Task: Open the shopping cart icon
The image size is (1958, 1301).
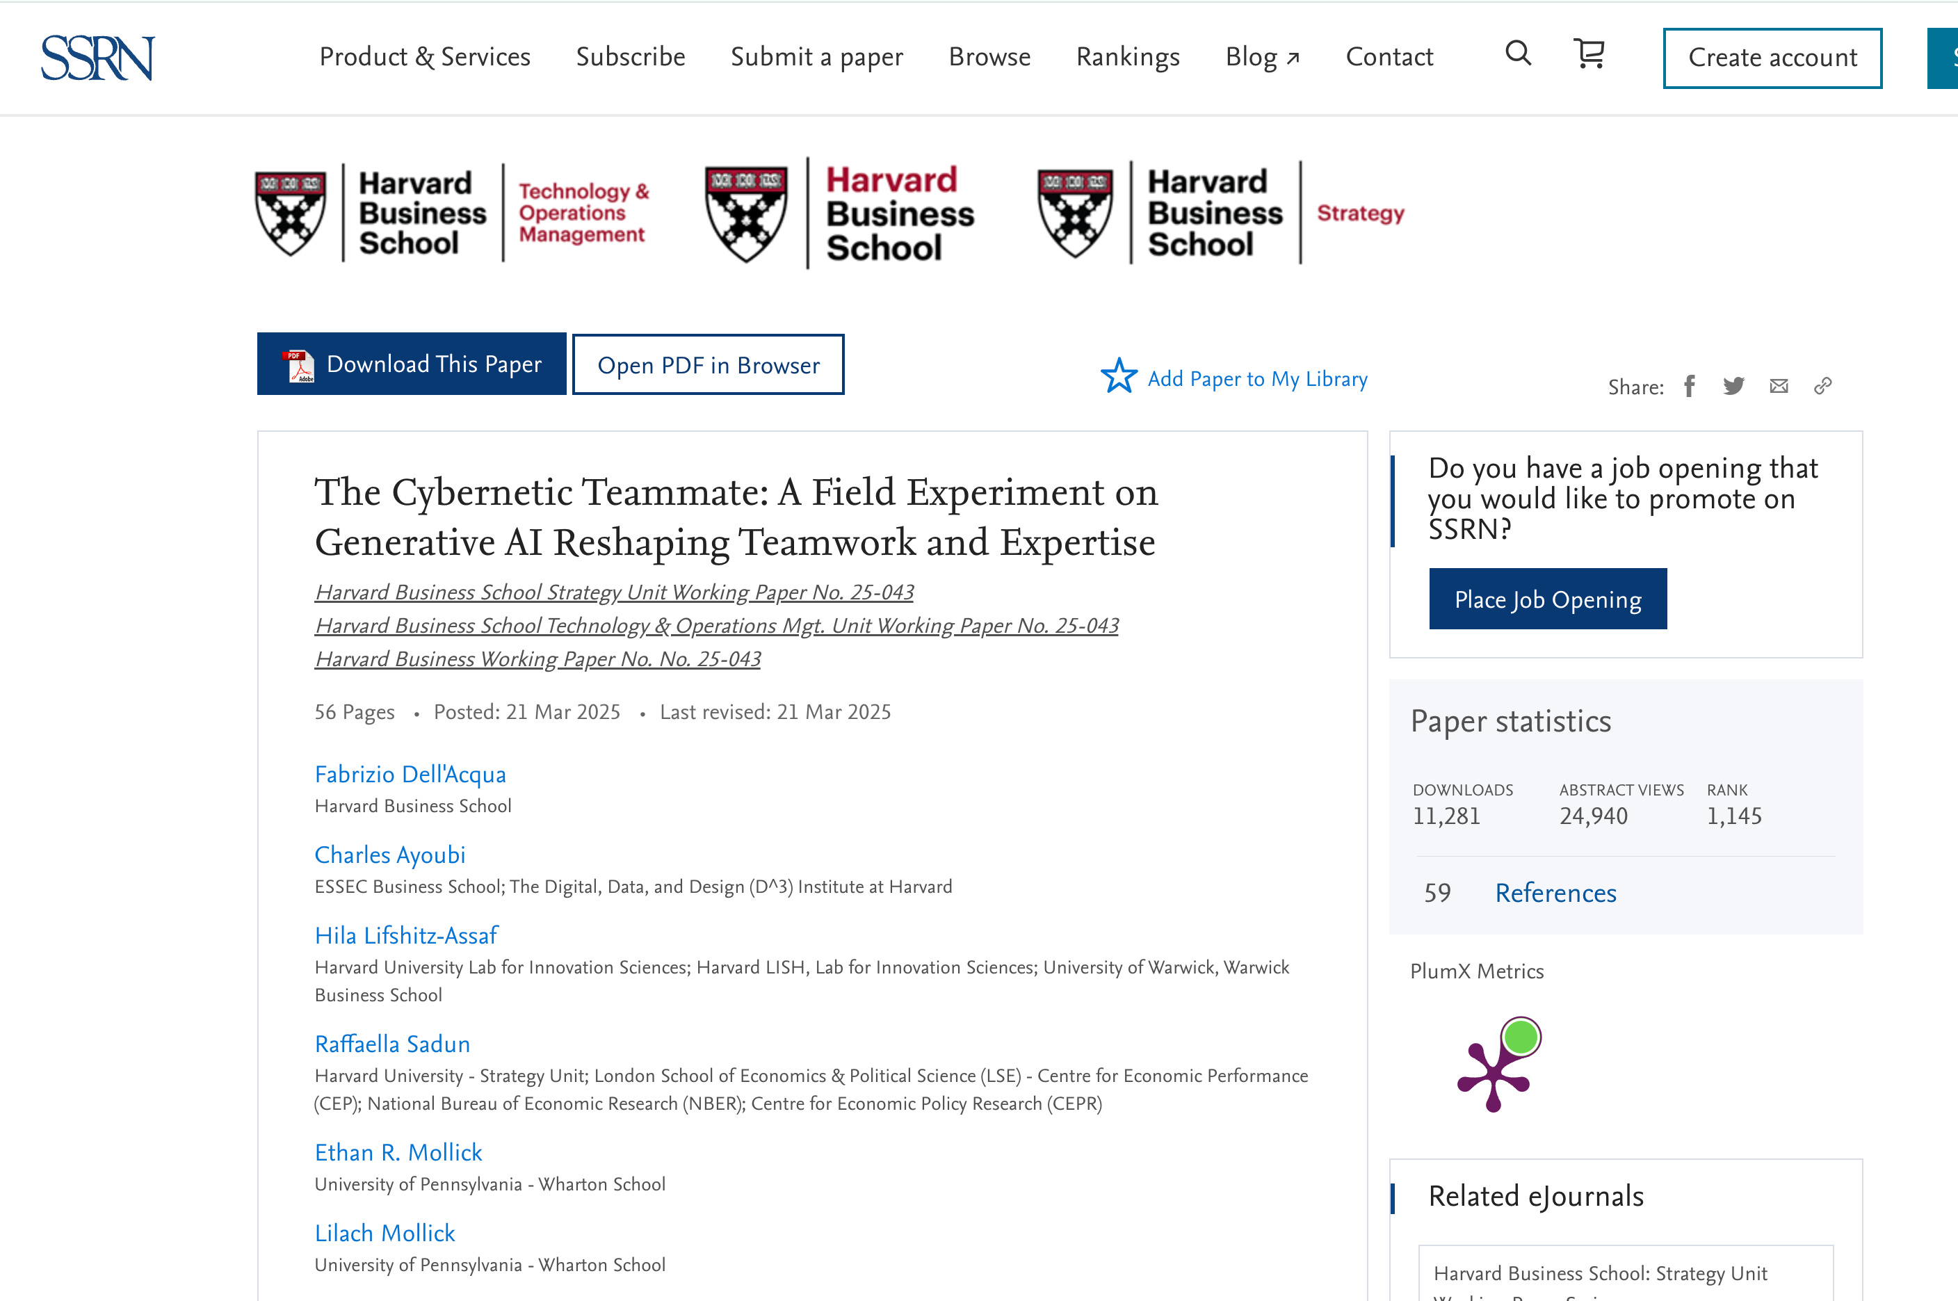Action: [1589, 54]
